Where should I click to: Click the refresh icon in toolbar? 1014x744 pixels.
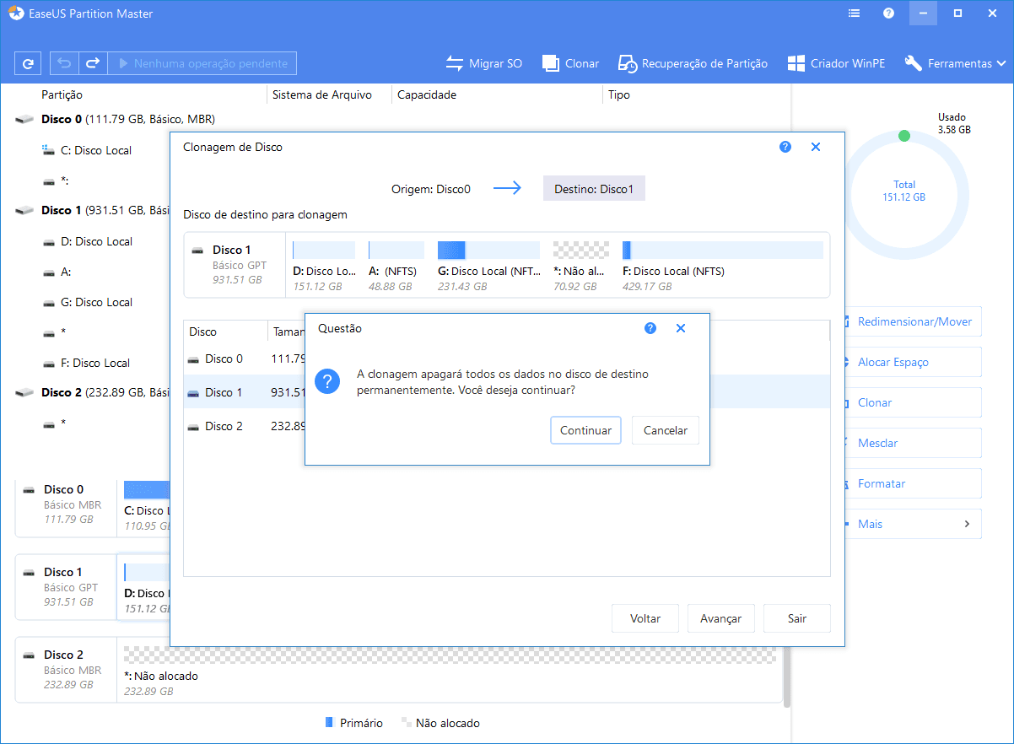tap(28, 63)
